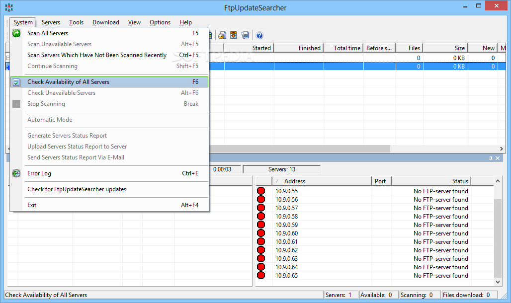Click the New column header
The height and width of the screenshot is (303, 511).
coord(483,48)
